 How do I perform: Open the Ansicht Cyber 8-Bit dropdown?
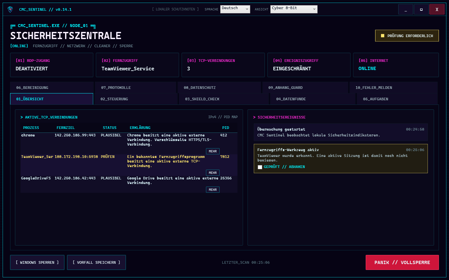(x=294, y=9)
